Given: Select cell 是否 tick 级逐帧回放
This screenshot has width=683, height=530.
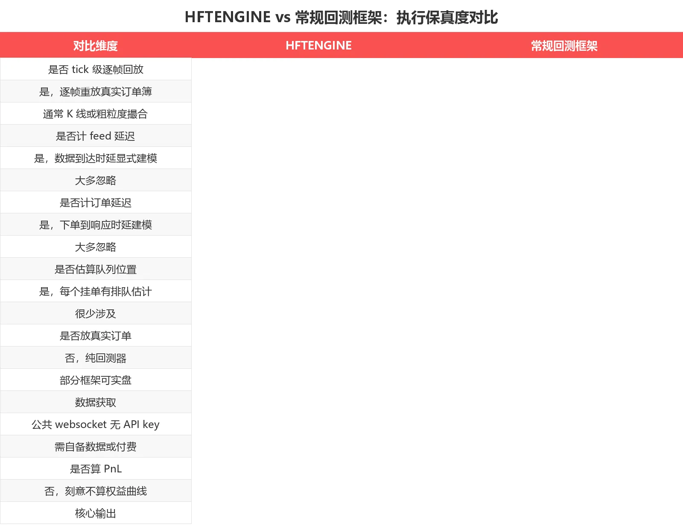Looking at the screenshot, I should pyautogui.click(x=96, y=69).
